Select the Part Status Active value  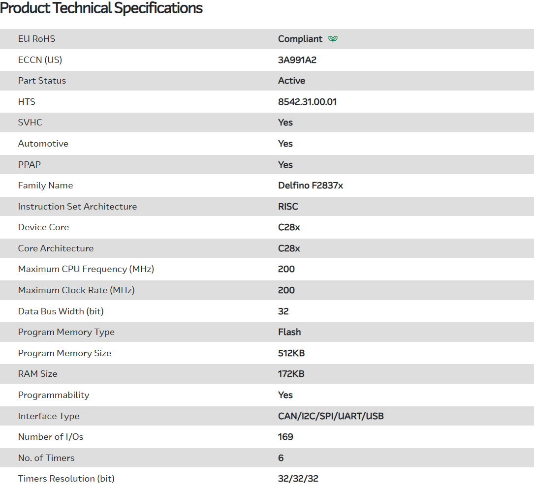coord(291,81)
